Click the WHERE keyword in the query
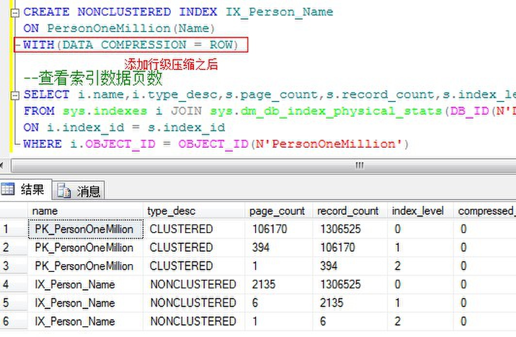The image size is (516, 337). pos(43,144)
